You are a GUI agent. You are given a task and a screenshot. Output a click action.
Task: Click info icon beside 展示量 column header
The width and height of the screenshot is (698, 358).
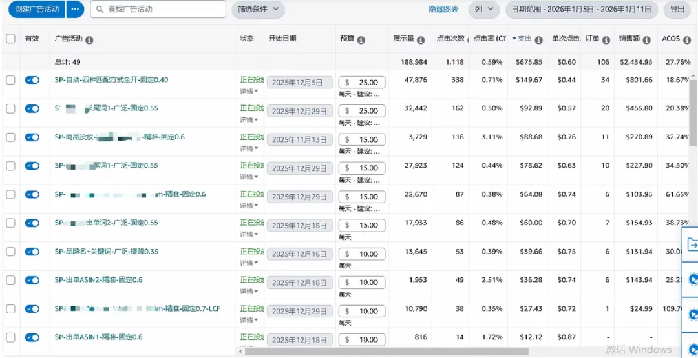pyautogui.click(x=421, y=40)
